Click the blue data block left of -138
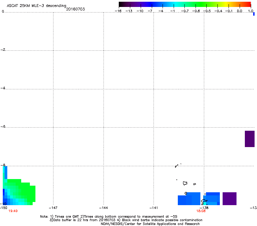This screenshot has width=257, height=226. 189,199
